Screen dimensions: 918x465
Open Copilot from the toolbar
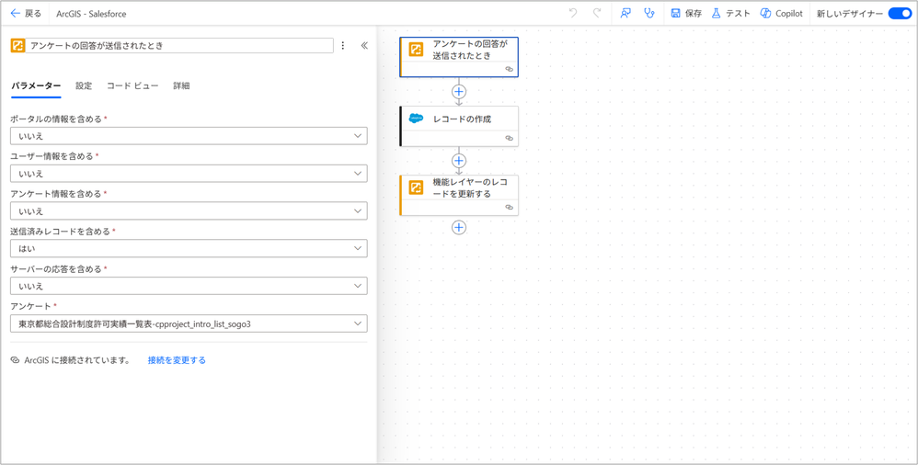781,14
